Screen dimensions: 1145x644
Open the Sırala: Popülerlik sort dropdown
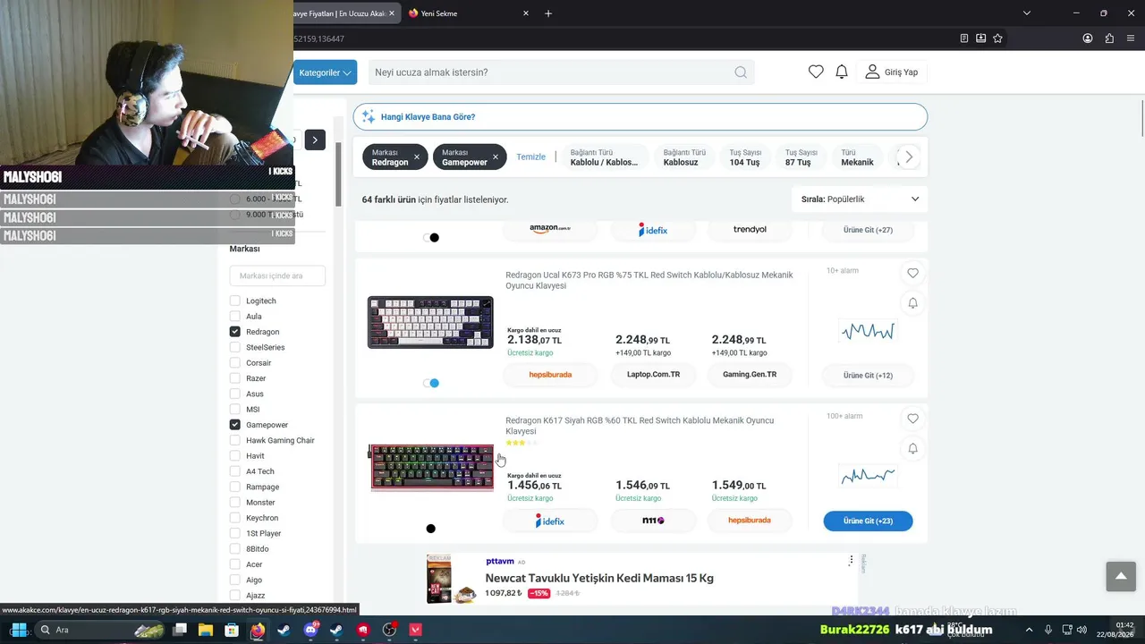(860, 199)
